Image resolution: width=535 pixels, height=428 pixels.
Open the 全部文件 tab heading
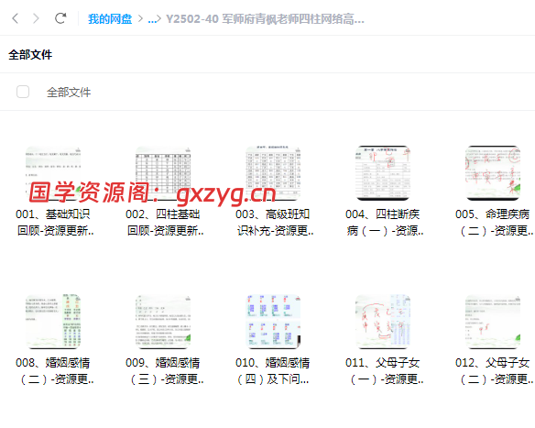tap(30, 55)
